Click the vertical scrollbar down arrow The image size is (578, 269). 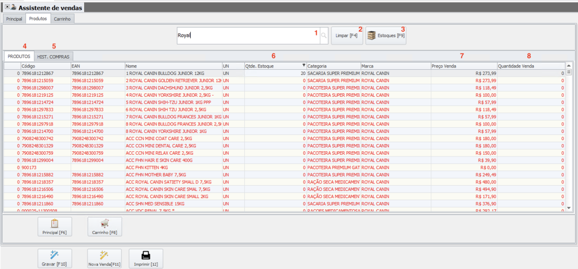point(569,208)
